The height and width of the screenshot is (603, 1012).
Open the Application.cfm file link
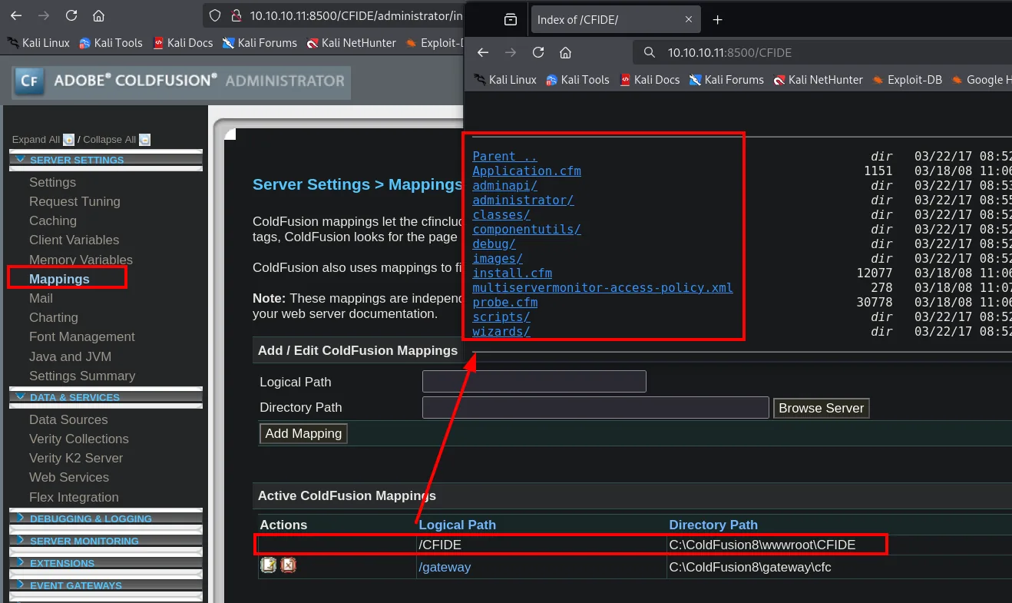527,171
